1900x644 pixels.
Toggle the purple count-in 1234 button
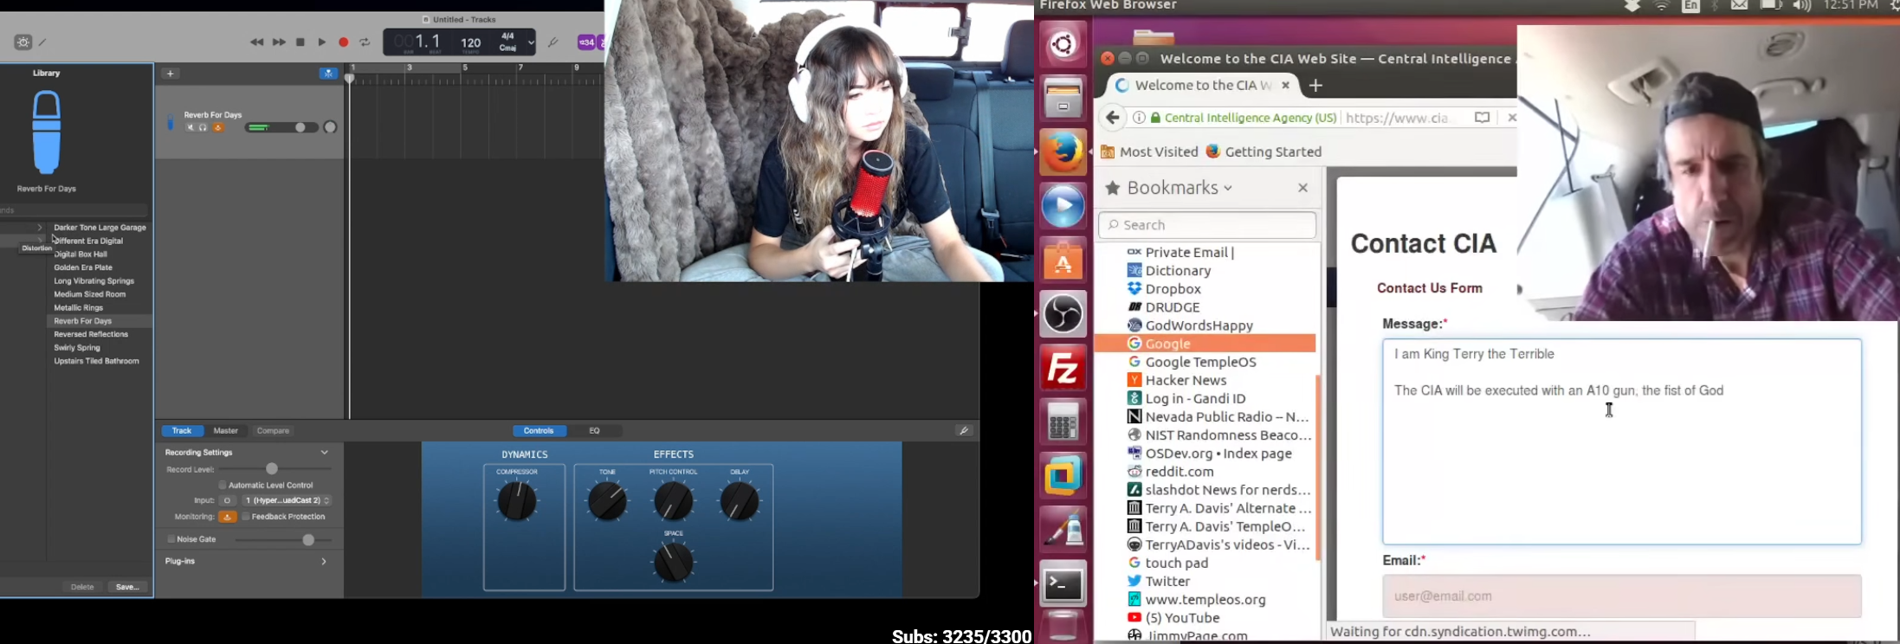(586, 42)
